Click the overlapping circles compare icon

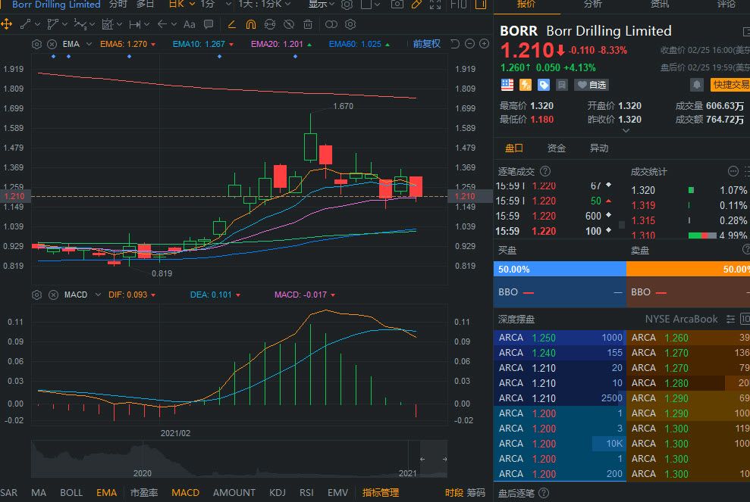tap(331, 24)
